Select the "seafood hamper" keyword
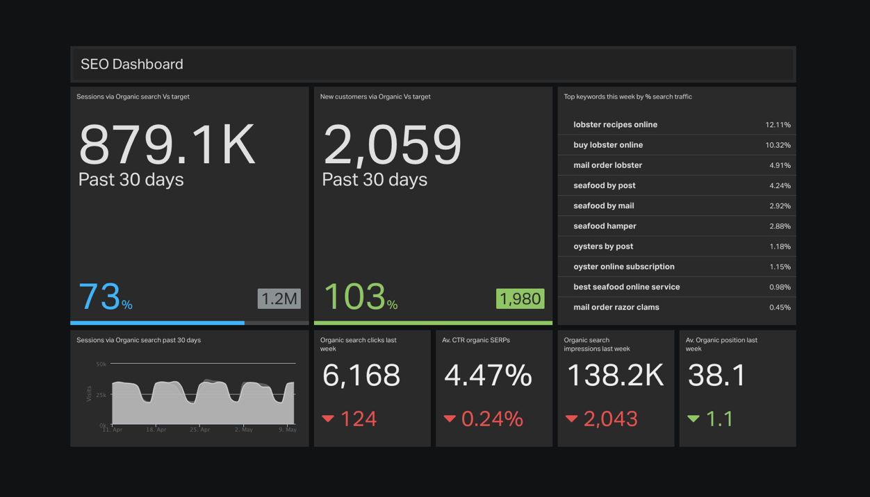This screenshot has height=497, width=870. click(605, 226)
